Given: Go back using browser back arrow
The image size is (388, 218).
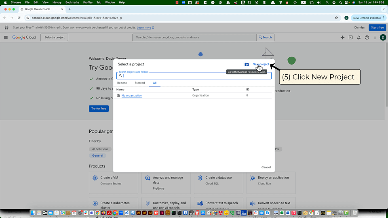Looking at the screenshot, I should coord(5,18).
